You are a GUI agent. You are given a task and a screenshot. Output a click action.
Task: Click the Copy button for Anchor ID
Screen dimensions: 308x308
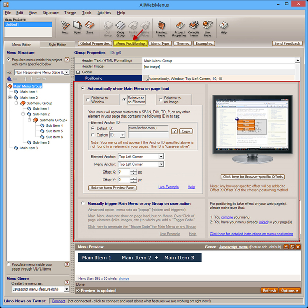[x=186, y=131]
